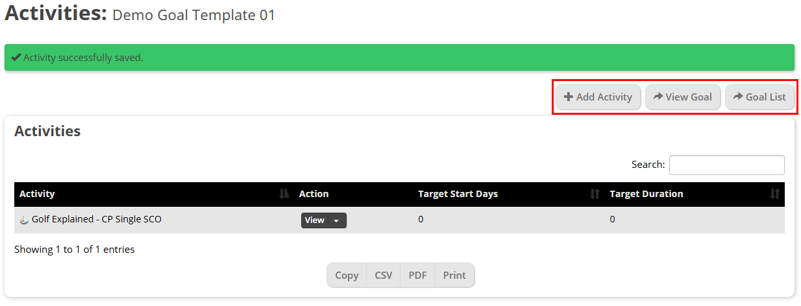The height and width of the screenshot is (306, 801).
Task: Click the View Goal button
Action: pos(683,97)
